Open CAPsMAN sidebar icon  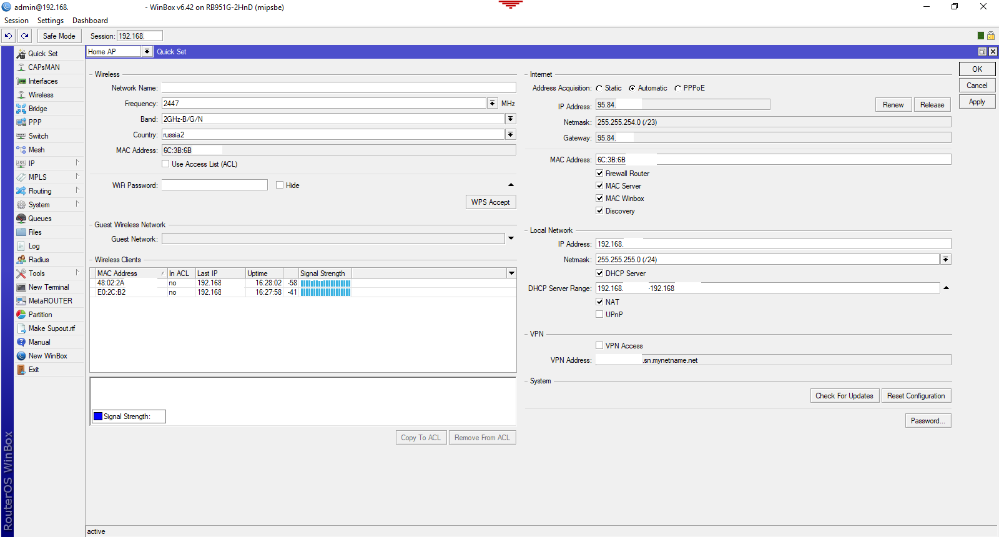tap(21, 67)
